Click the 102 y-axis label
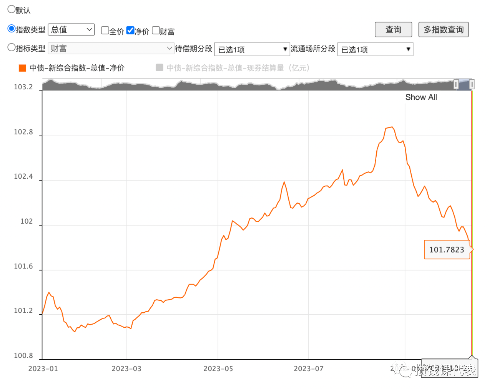The height and width of the screenshot is (392, 492). (x=27, y=221)
